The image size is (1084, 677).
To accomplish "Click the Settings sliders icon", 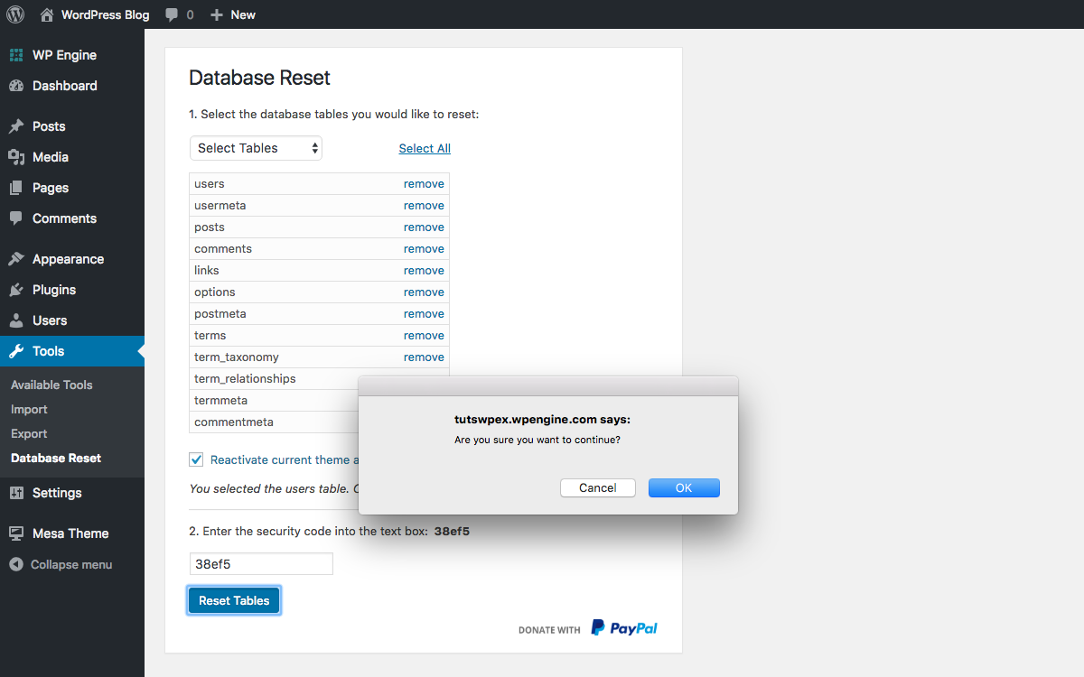I will coord(16,493).
